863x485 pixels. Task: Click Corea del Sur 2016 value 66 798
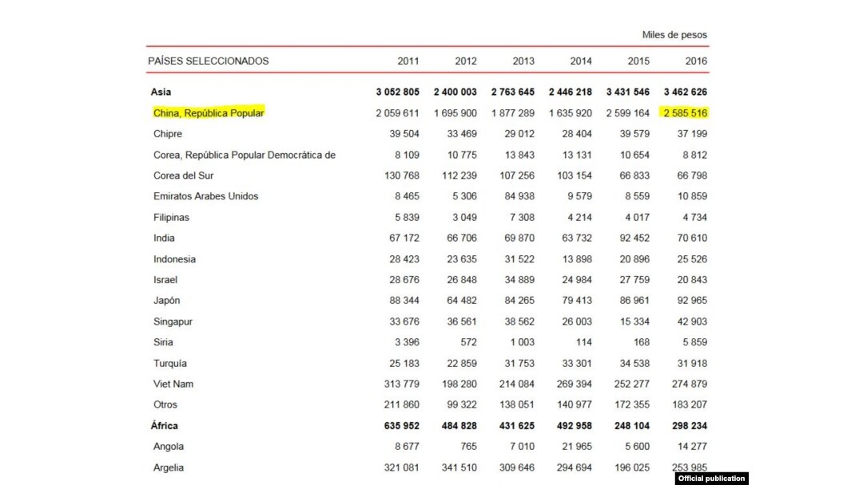pos(692,175)
